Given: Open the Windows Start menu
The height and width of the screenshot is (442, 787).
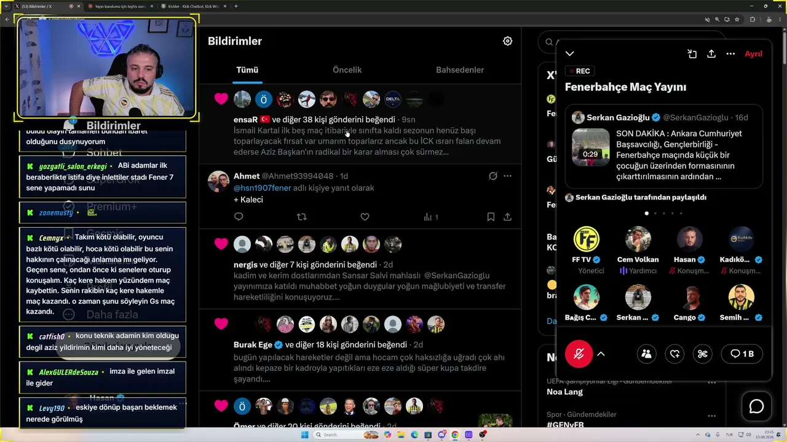Looking at the screenshot, I should click(304, 435).
